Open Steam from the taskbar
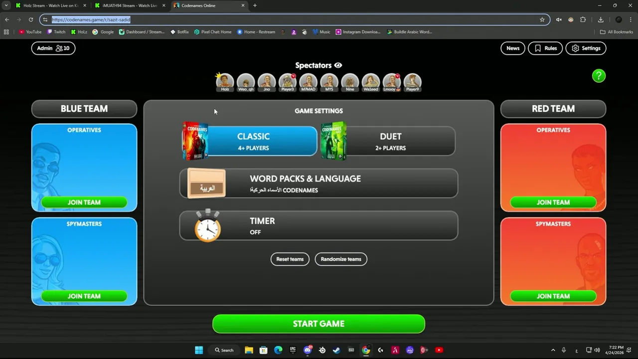The height and width of the screenshot is (359, 638). tap(336, 350)
